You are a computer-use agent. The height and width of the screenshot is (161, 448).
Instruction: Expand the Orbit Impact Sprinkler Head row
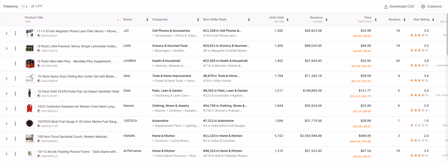[x=7, y=94]
